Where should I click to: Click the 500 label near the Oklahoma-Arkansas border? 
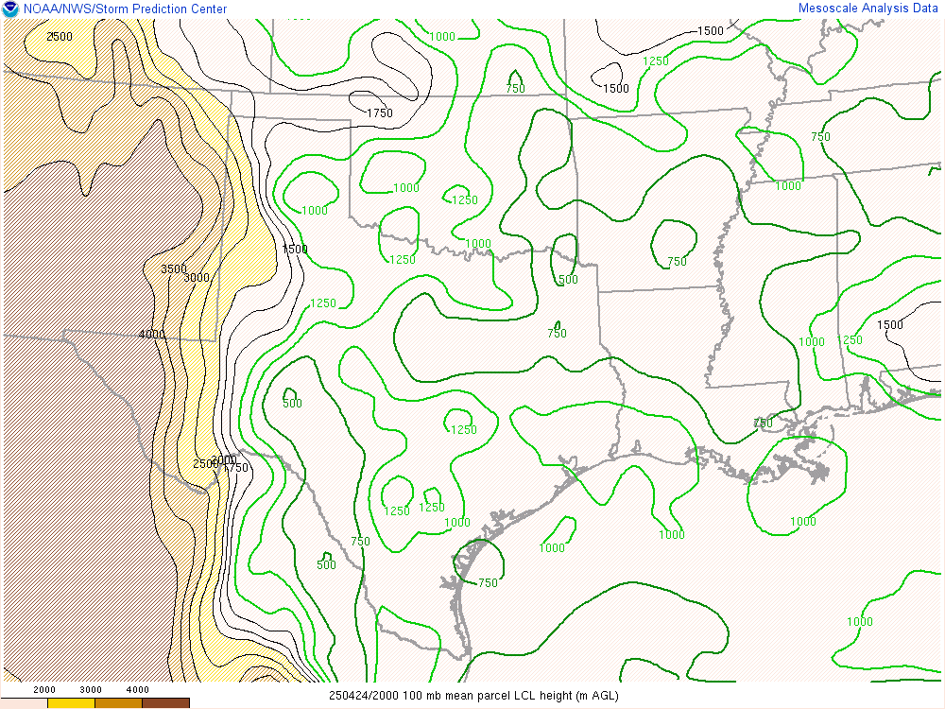click(x=568, y=280)
